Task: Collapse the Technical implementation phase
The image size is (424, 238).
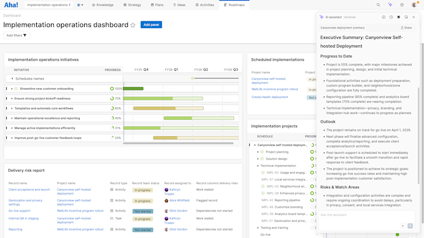Action: point(258,166)
